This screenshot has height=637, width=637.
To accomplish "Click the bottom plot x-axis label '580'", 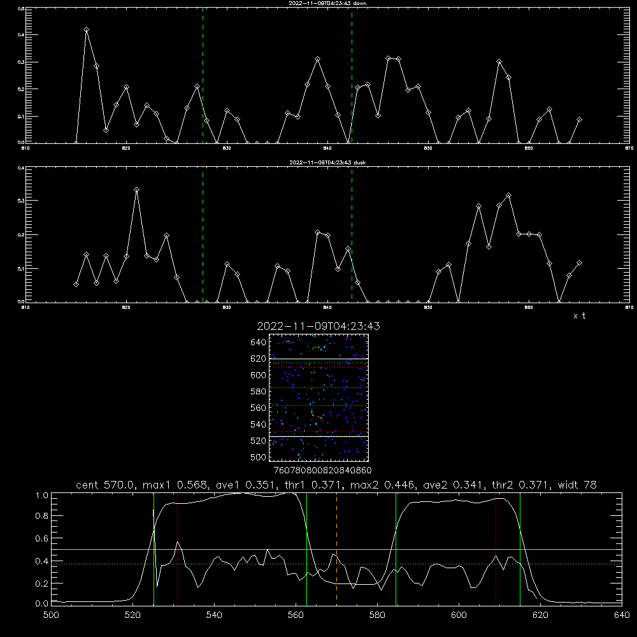I will point(377,615).
